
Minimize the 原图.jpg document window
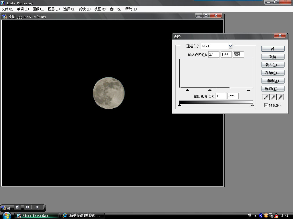tap(199, 16)
